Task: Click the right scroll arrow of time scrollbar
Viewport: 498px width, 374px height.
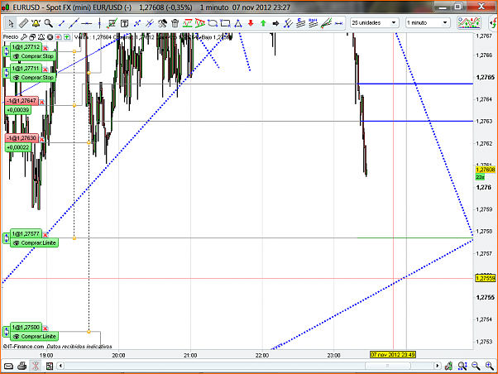Action: [438, 366]
